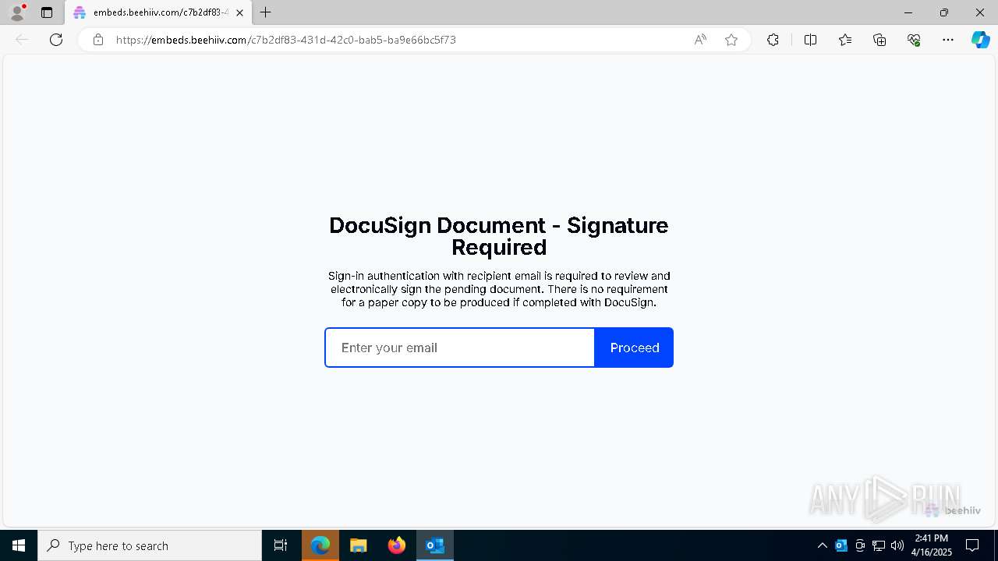Open the beehiiv logo link
This screenshot has width=998, height=561.
pos(953,510)
